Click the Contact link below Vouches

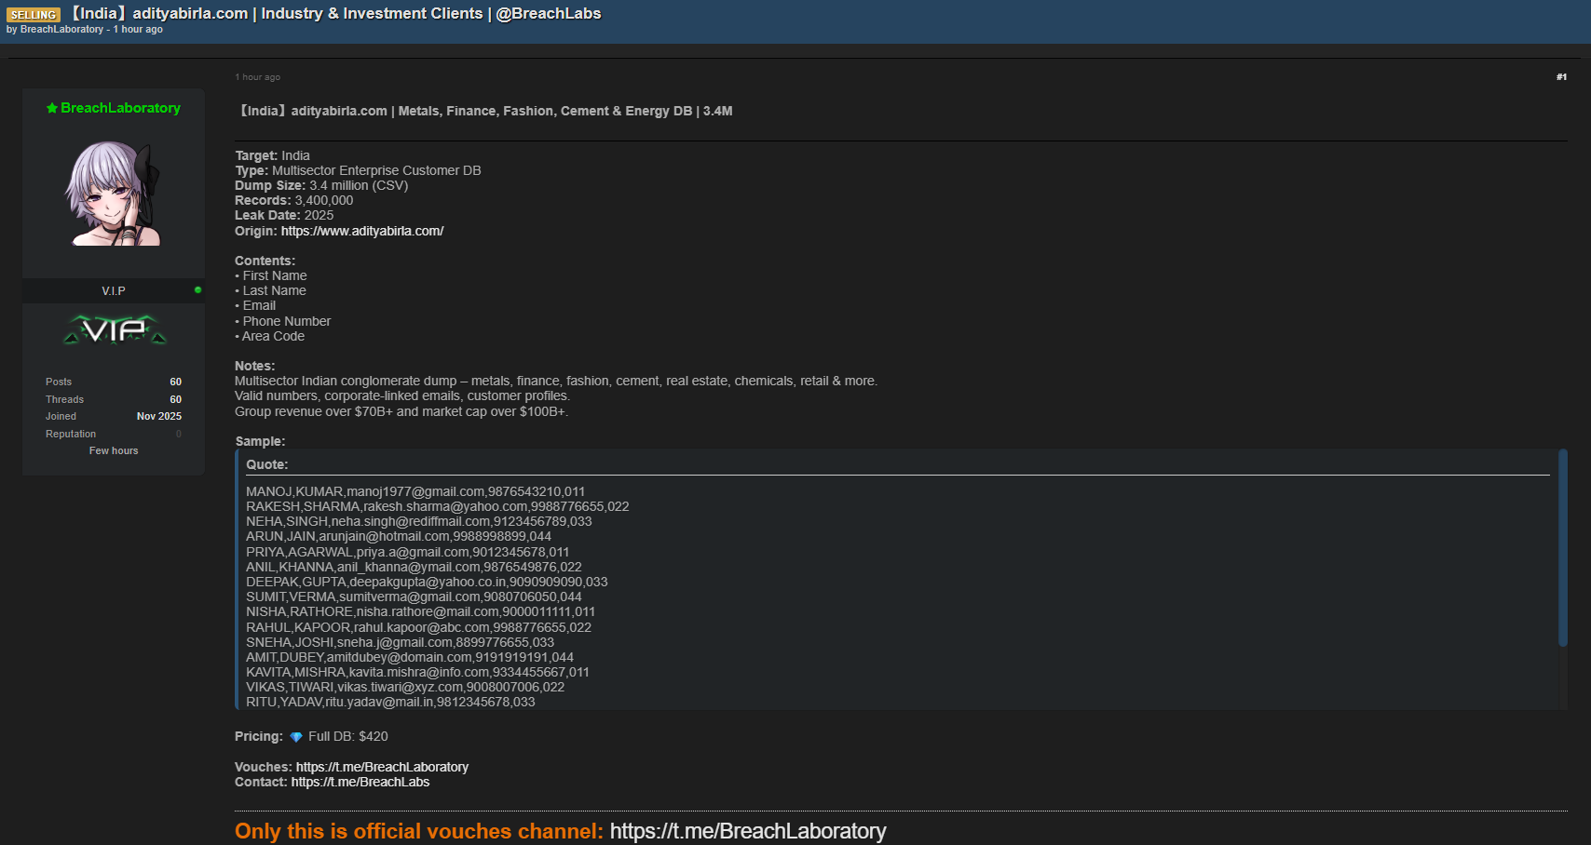point(360,783)
